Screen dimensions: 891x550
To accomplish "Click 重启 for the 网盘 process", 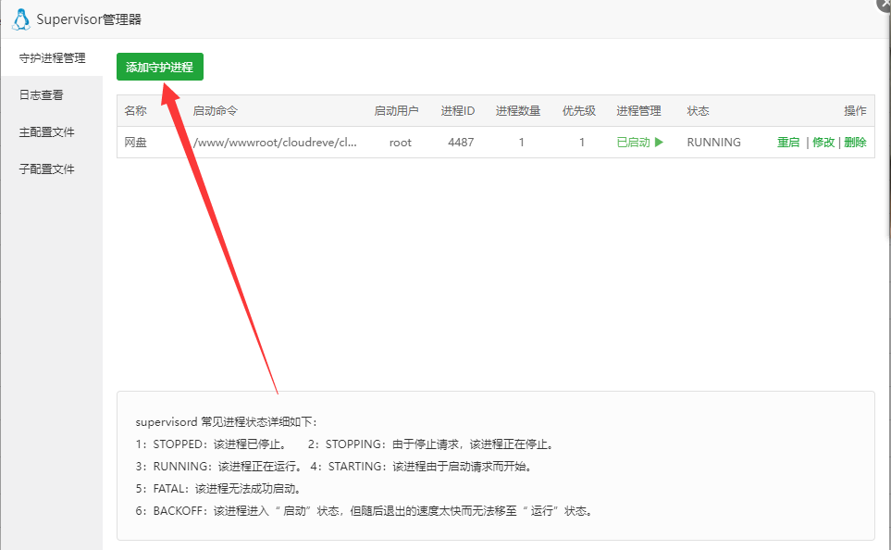I will [788, 143].
